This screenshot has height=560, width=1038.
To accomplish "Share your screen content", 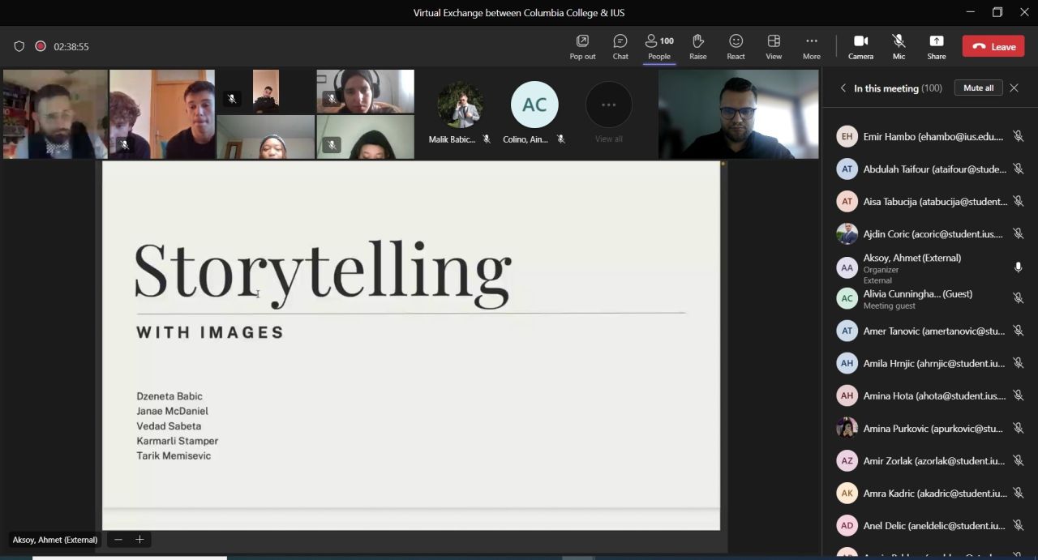I will click(936, 46).
